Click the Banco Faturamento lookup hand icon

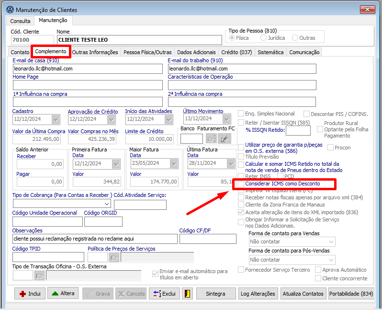pos(211,139)
